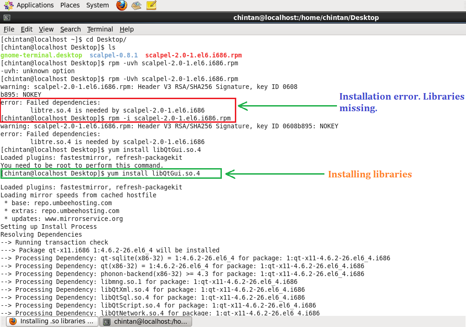
Task: Open the Applications menu
Action: point(35,6)
